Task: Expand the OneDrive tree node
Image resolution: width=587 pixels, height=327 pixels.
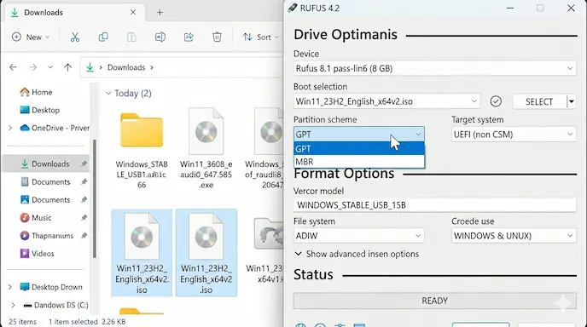Action: [10, 128]
